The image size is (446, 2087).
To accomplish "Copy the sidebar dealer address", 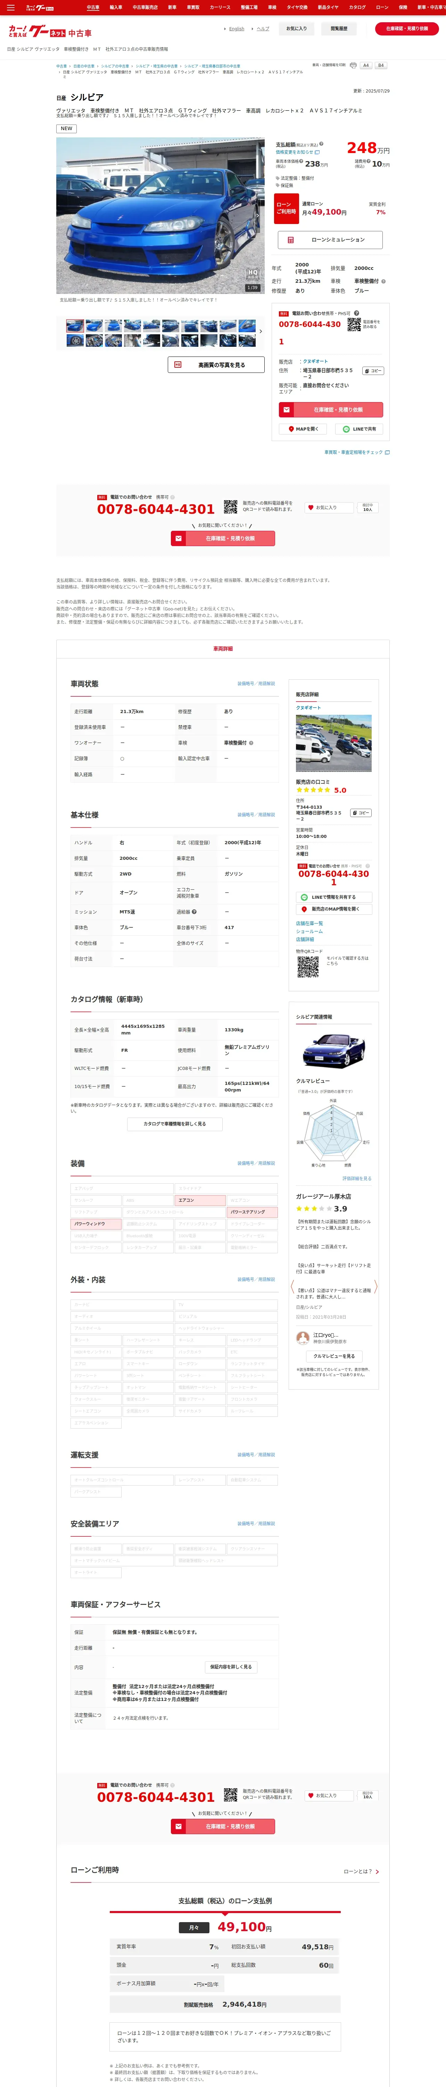I will pyautogui.click(x=361, y=813).
